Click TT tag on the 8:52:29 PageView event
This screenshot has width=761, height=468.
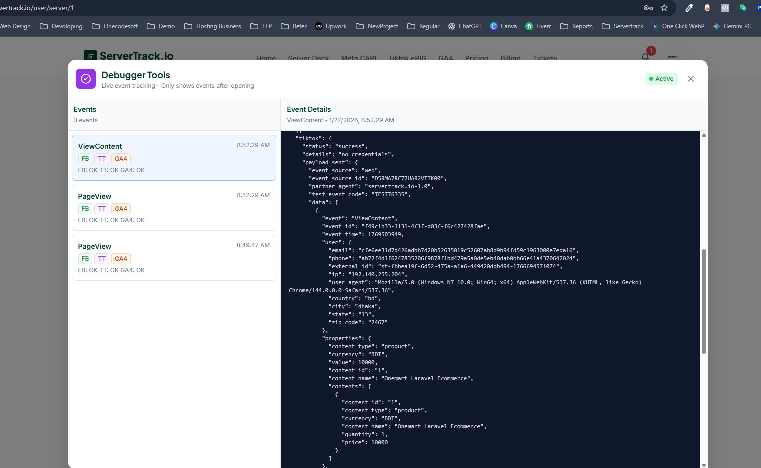click(x=102, y=209)
